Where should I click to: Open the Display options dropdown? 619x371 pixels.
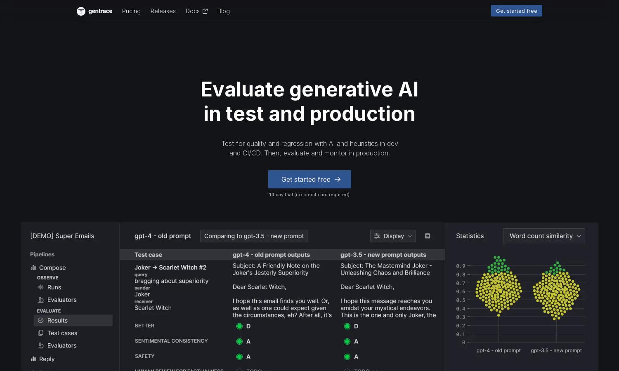pyautogui.click(x=393, y=236)
